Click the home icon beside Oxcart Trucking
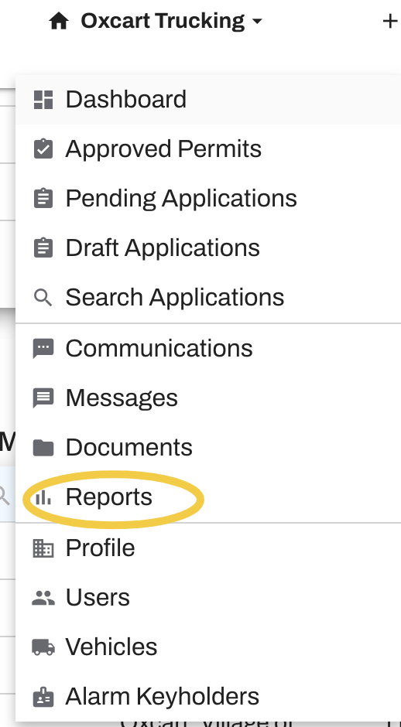This screenshot has width=401, height=727. click(59, 22)
